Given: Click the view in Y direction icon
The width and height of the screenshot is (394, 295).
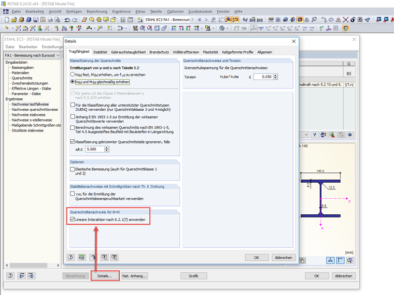Looking at the screenshot, I should [181, 28].
